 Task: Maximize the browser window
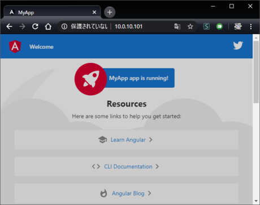click(232, 6)
